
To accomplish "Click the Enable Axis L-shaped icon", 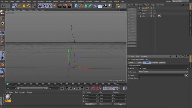I will pos(2,49).
